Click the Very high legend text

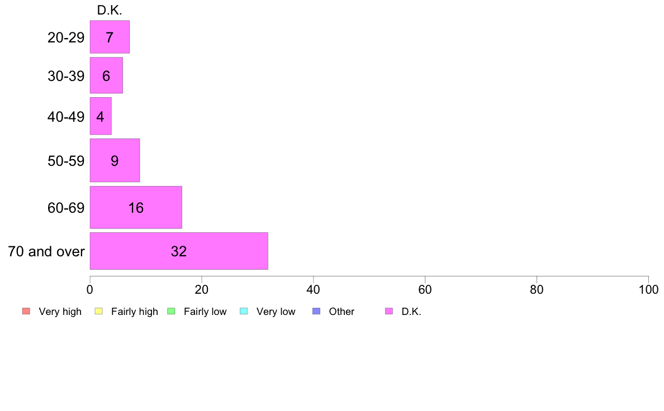pos(60,312)
